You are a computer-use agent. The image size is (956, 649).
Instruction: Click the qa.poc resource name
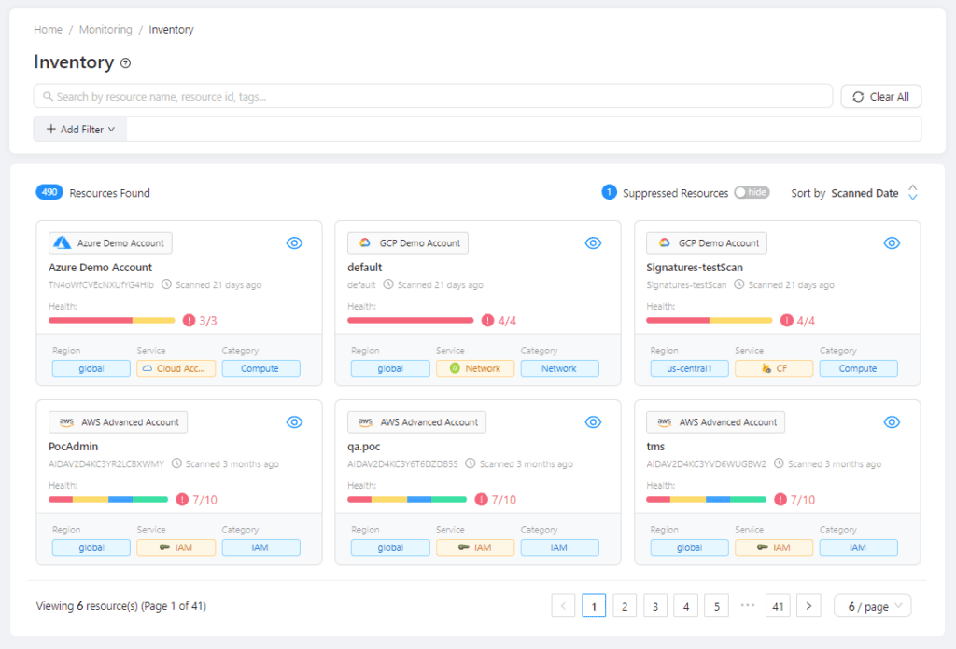pos(364,447)
